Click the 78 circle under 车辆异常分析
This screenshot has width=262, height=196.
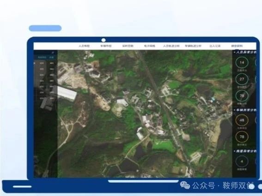(x=242, y=137)
